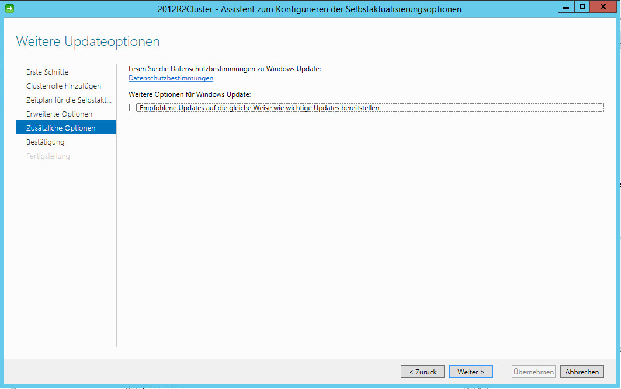Switch to the Erweiterte Optionen step
621x389 pixels.
[59, 114]
